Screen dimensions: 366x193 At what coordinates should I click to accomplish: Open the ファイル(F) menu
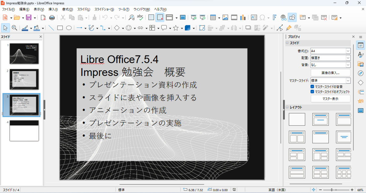click(x=9, y=9)
